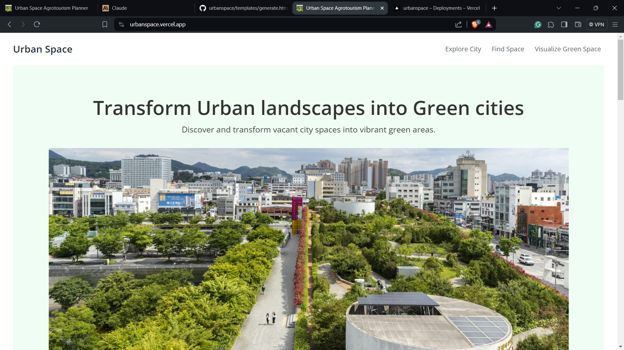Click the aerial green city hero image
This screenshot has height=350, width=624.
[x=309, y=249]
